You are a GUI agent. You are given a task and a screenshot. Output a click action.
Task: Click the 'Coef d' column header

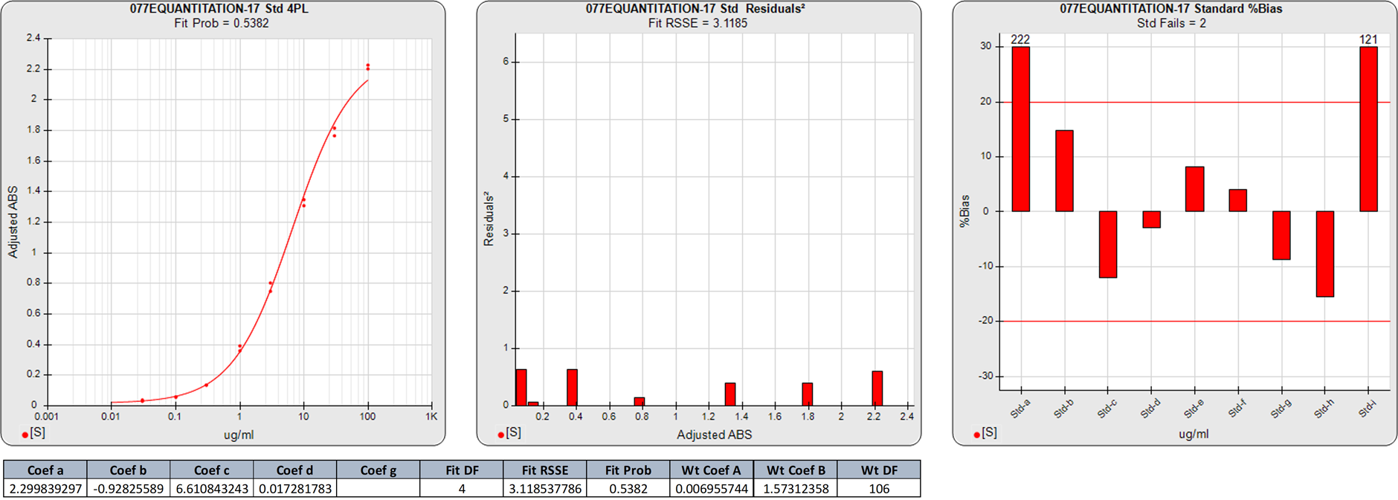point(295,469)
